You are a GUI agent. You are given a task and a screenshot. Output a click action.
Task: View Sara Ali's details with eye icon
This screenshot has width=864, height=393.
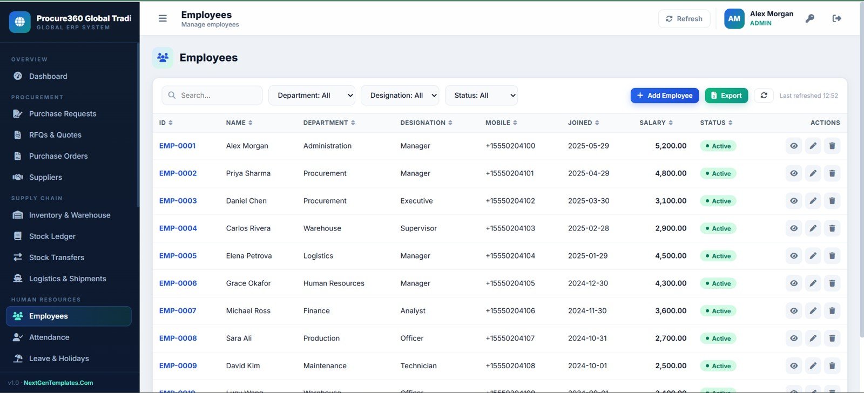pos(794,338)
